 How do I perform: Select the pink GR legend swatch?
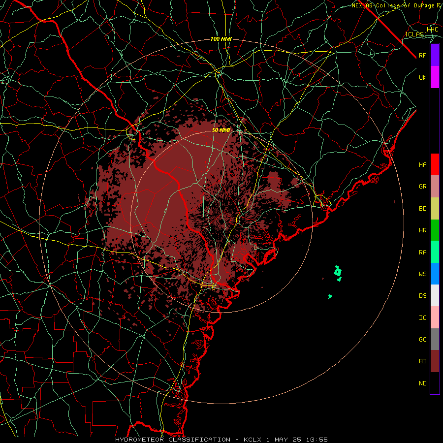435,187
